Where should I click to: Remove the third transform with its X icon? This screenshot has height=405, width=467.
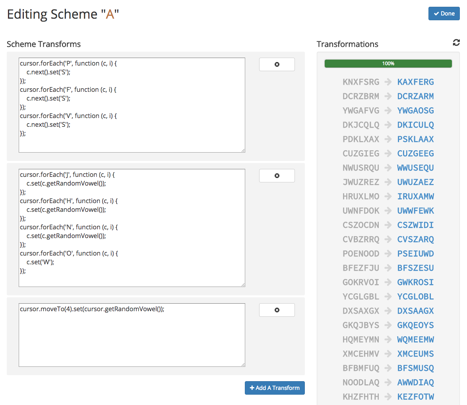click(x=277, y=310)
